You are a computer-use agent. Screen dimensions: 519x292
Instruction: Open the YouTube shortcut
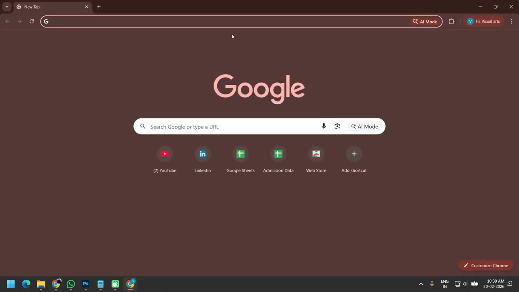pos(165,159)
